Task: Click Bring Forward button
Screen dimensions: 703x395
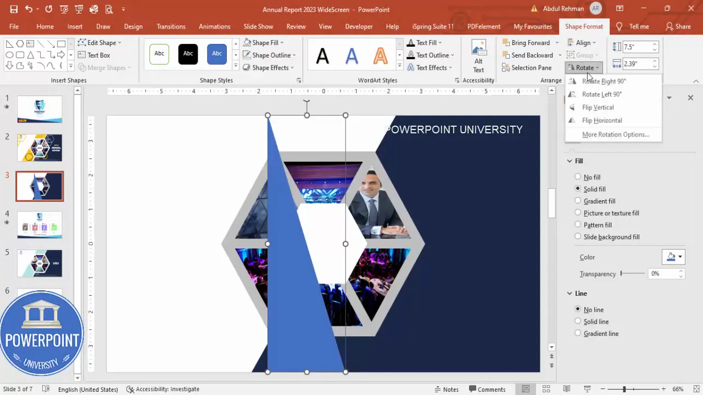Action: click(526, 42)
